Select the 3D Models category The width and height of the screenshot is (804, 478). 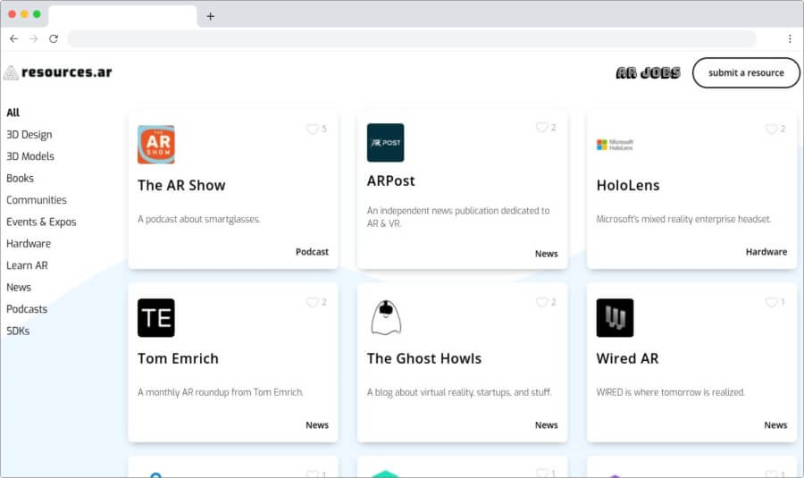point(30,156)
